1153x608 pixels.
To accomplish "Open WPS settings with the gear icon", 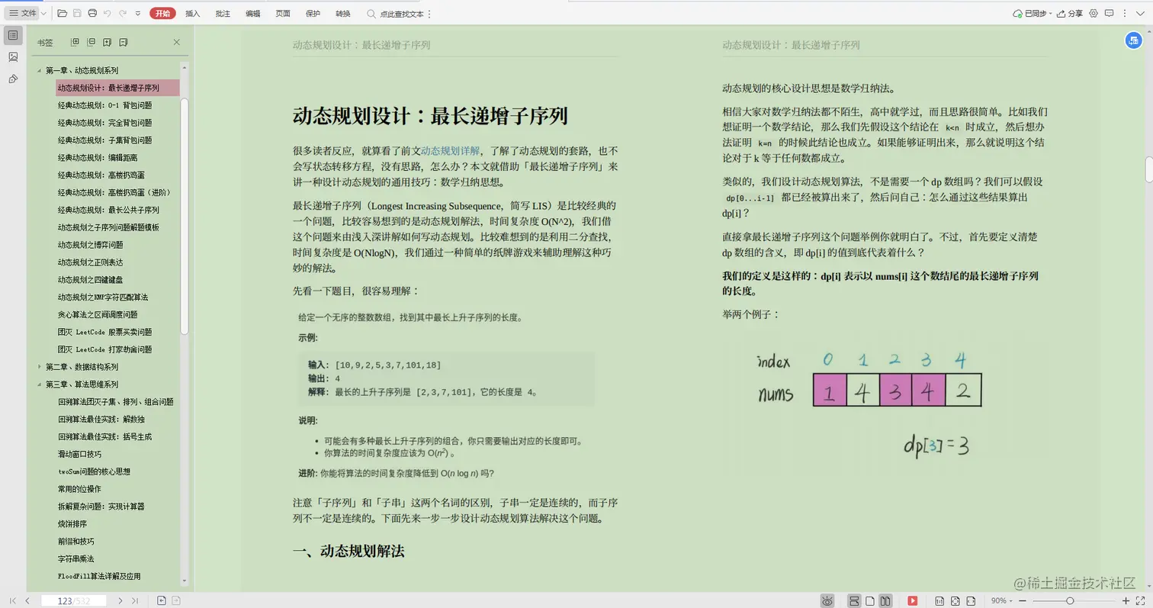I will click(1094, 14).
